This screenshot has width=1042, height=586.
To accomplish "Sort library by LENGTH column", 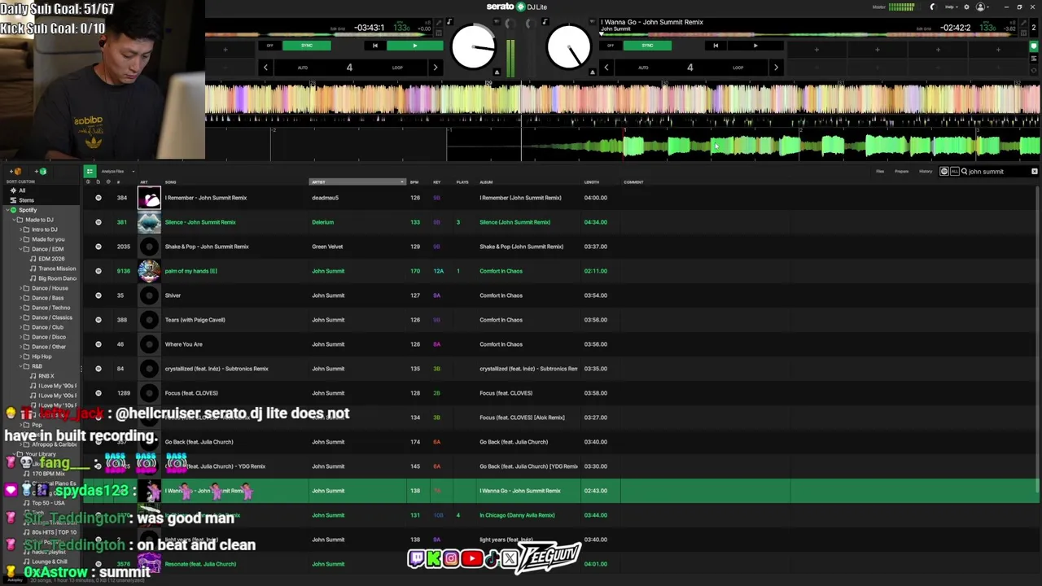I will coord(591,182).
